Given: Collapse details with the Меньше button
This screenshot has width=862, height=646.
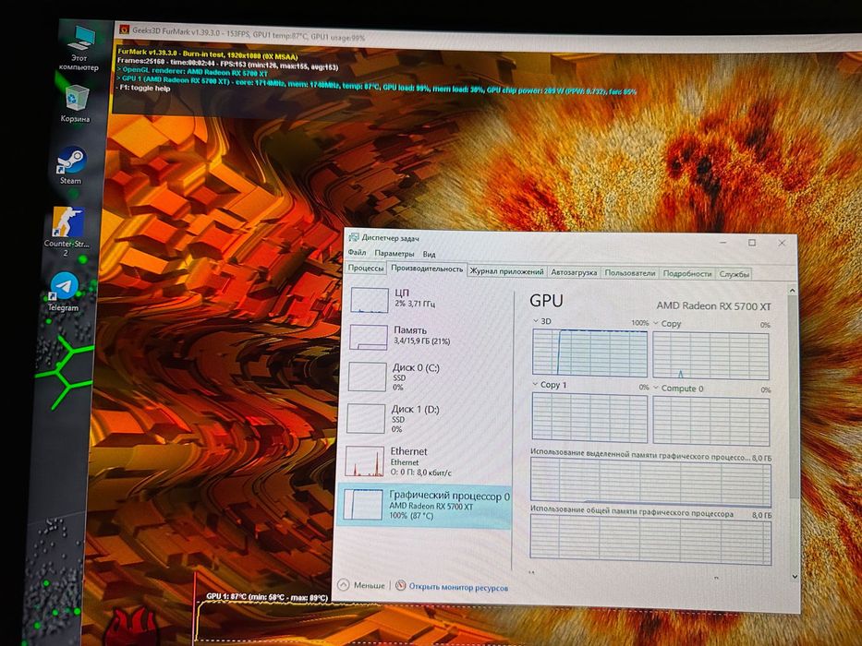Looking at the screenshot, I should (x=361, y=585).
